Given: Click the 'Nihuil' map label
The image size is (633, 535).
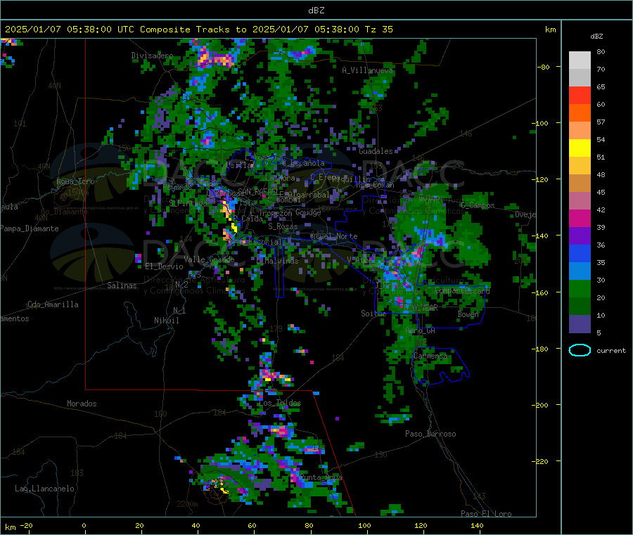Looking at the screenshot, I should pos(167,321).
